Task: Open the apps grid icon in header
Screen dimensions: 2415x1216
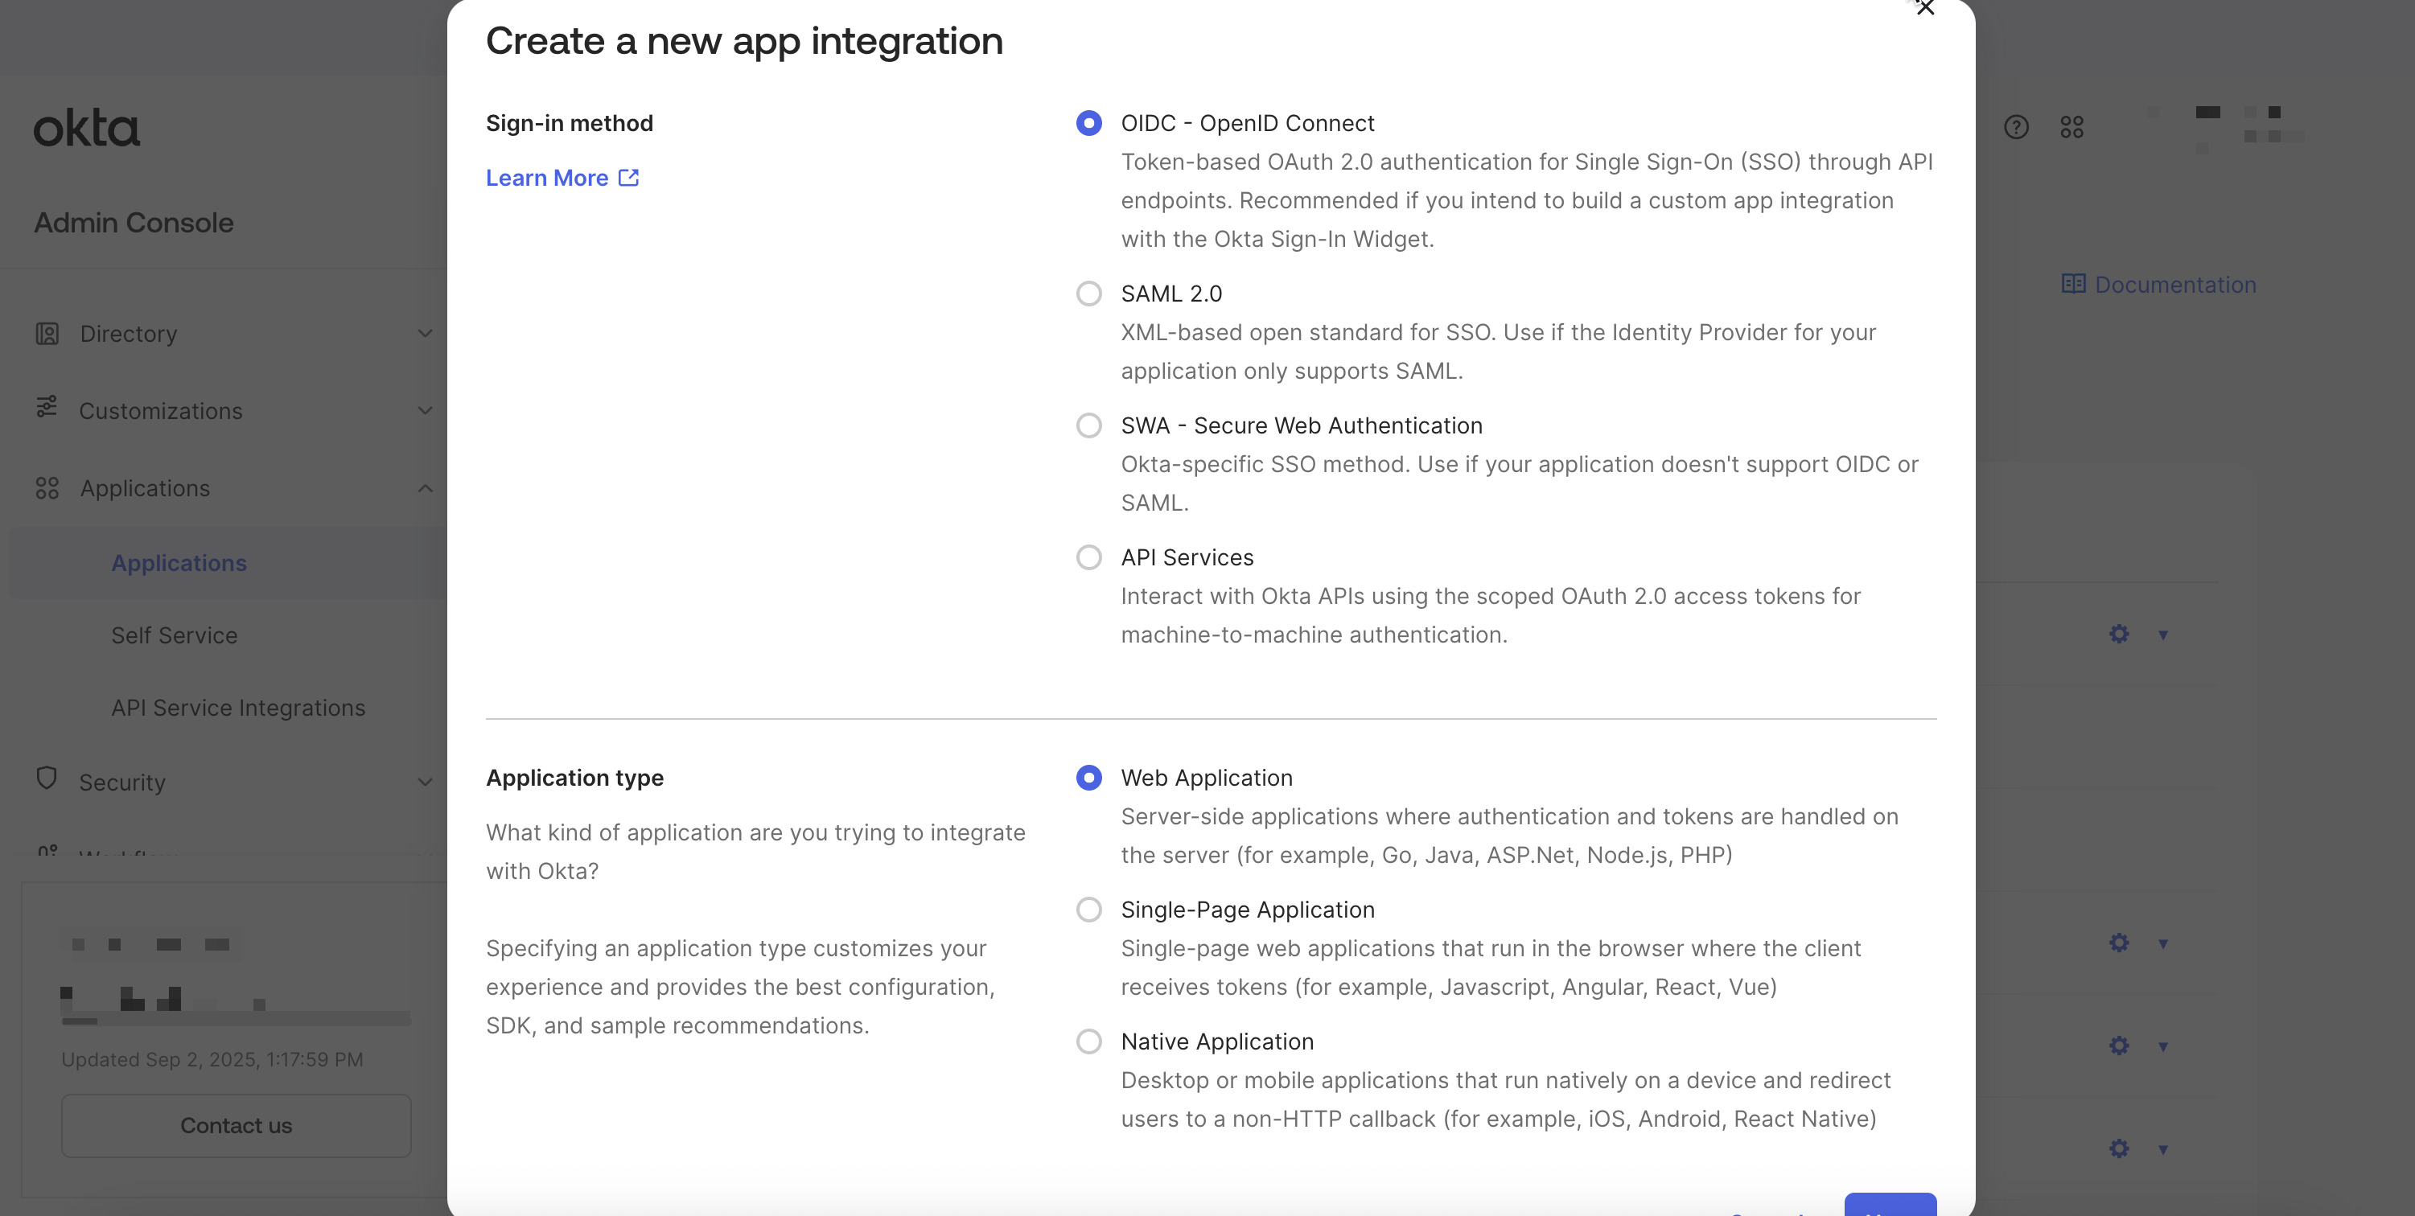Action: click(x=2071, y=128)
